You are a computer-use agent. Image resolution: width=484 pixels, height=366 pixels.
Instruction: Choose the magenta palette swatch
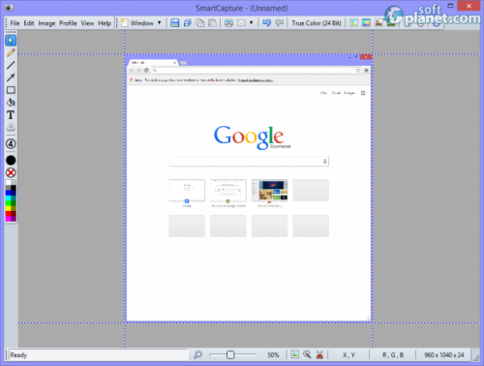(x=8, y=219)
